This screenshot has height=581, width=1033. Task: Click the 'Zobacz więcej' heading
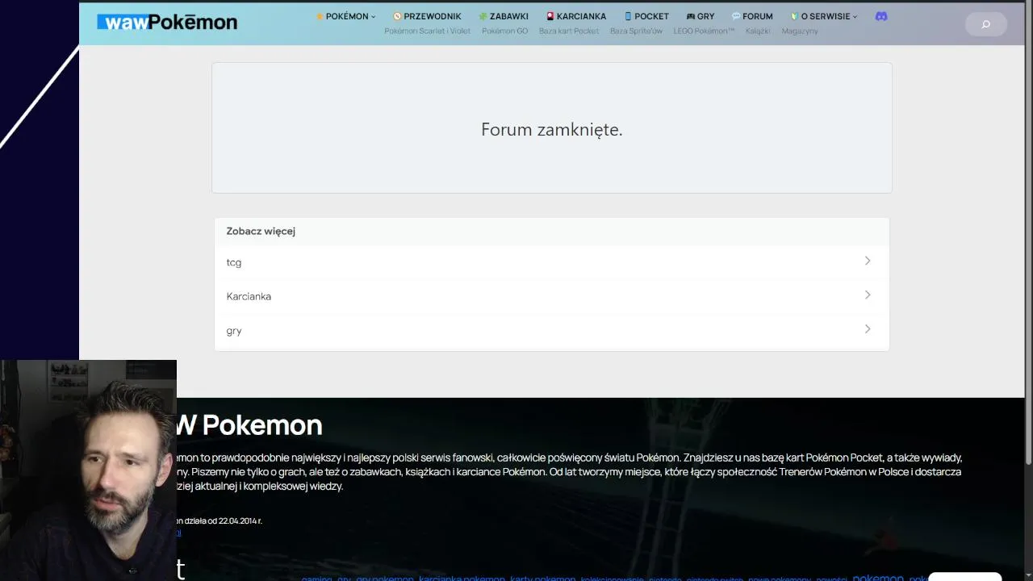(261, 231)
